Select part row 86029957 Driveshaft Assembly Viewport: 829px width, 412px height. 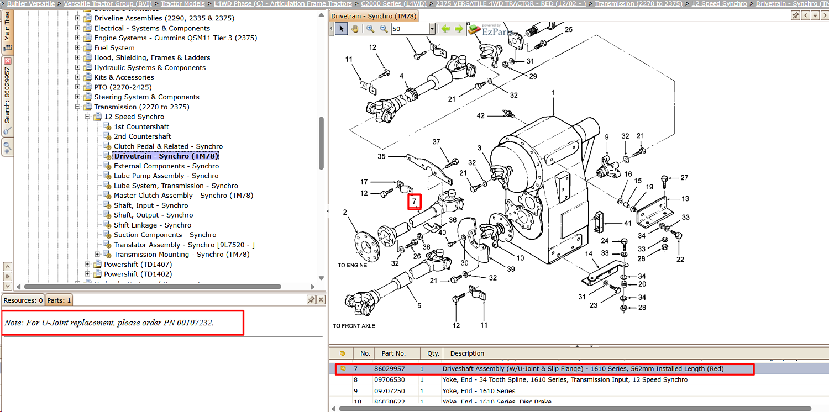click(x=579, y=369)
